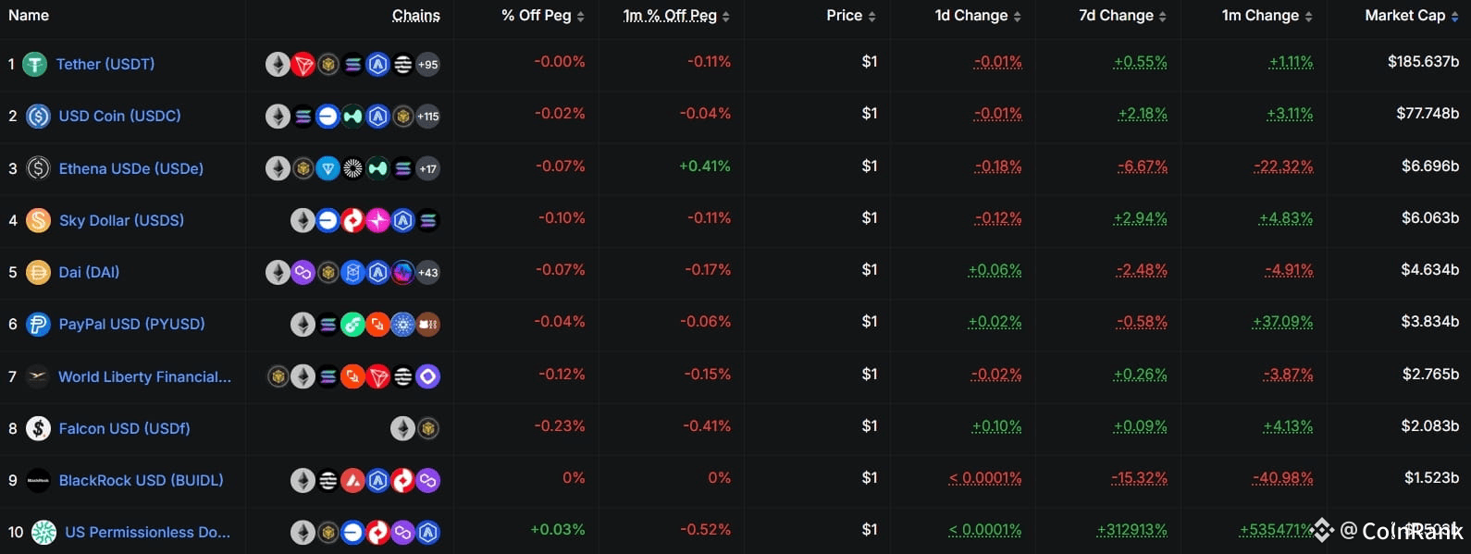
Task: Expand the +17 chains badge for Ethena USDe
Action: (427, 169)
